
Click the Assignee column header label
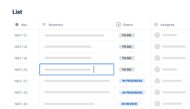(x=167, y=25)
